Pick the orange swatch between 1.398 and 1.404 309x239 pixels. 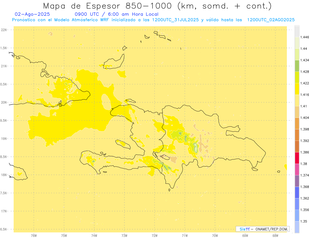pyautogui.click(x=297, y=123)
